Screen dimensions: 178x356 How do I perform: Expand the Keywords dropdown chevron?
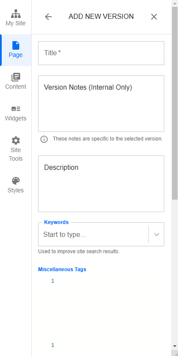(x=157, y=234)
